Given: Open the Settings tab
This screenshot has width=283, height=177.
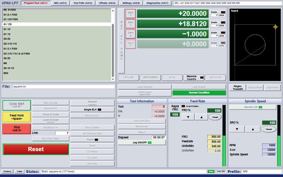Looking at the screenshot, I should pos(131,3).
